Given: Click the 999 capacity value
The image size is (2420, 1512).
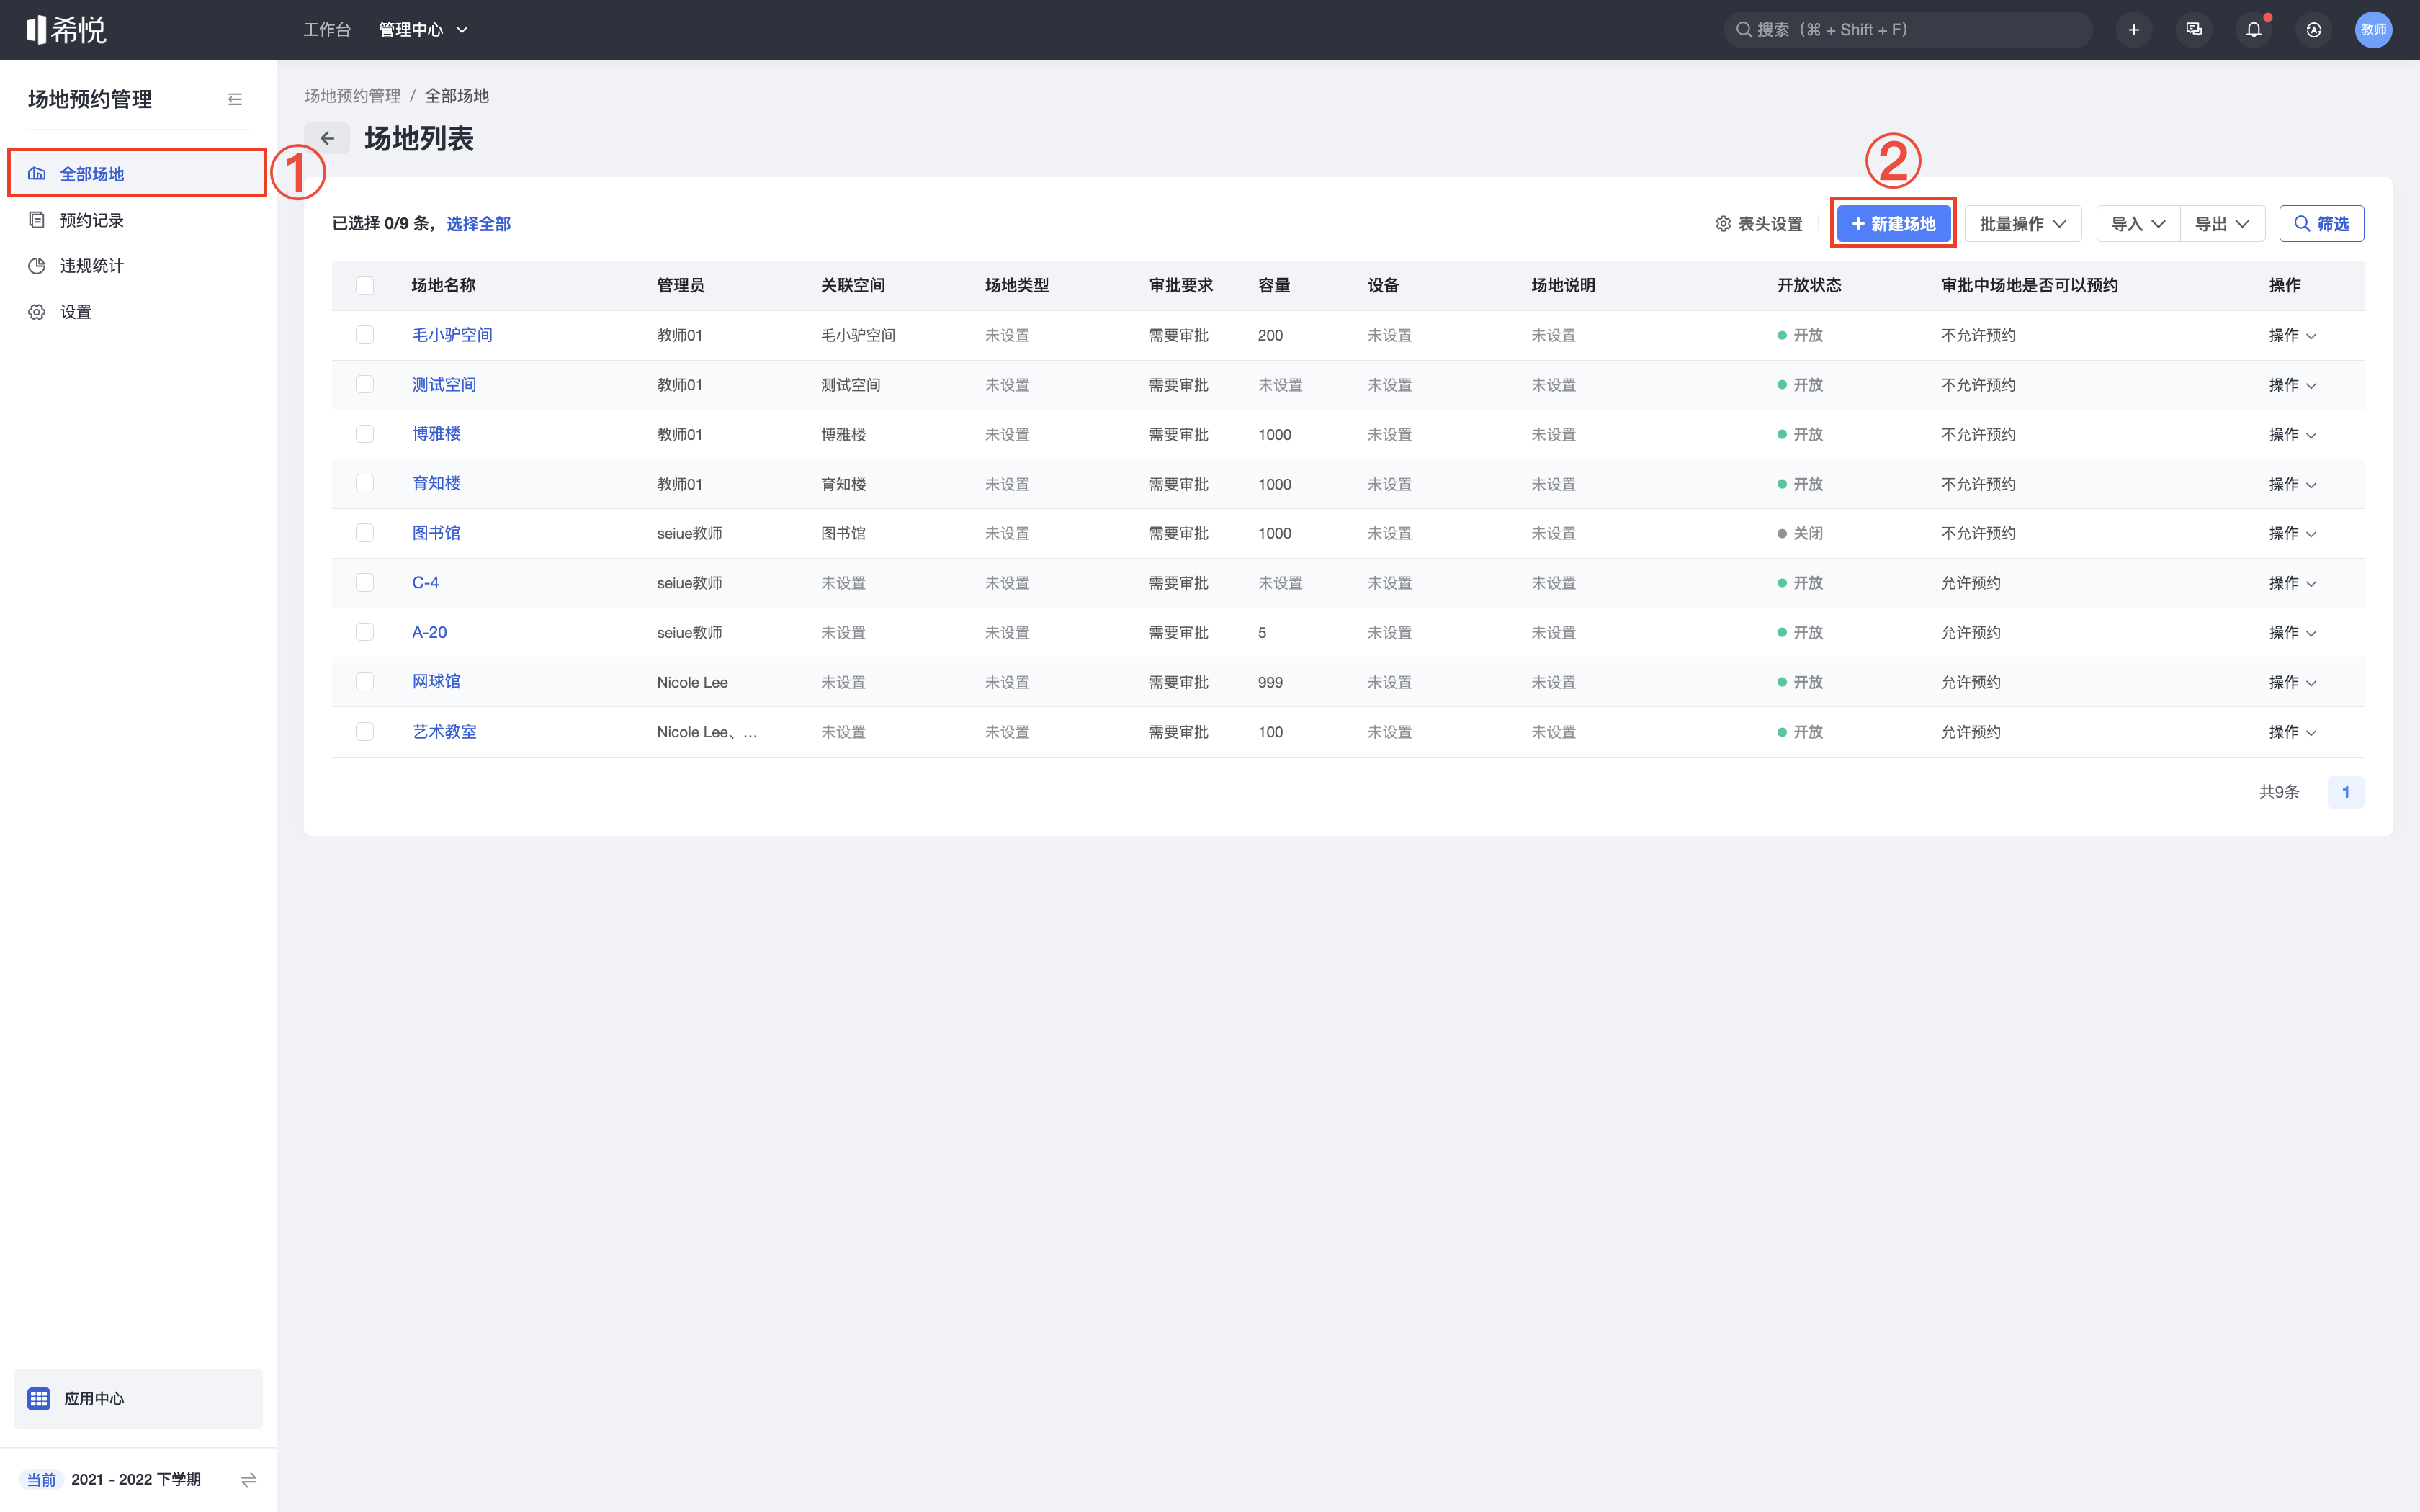Looking at the screenshot, I should 1270,682.
